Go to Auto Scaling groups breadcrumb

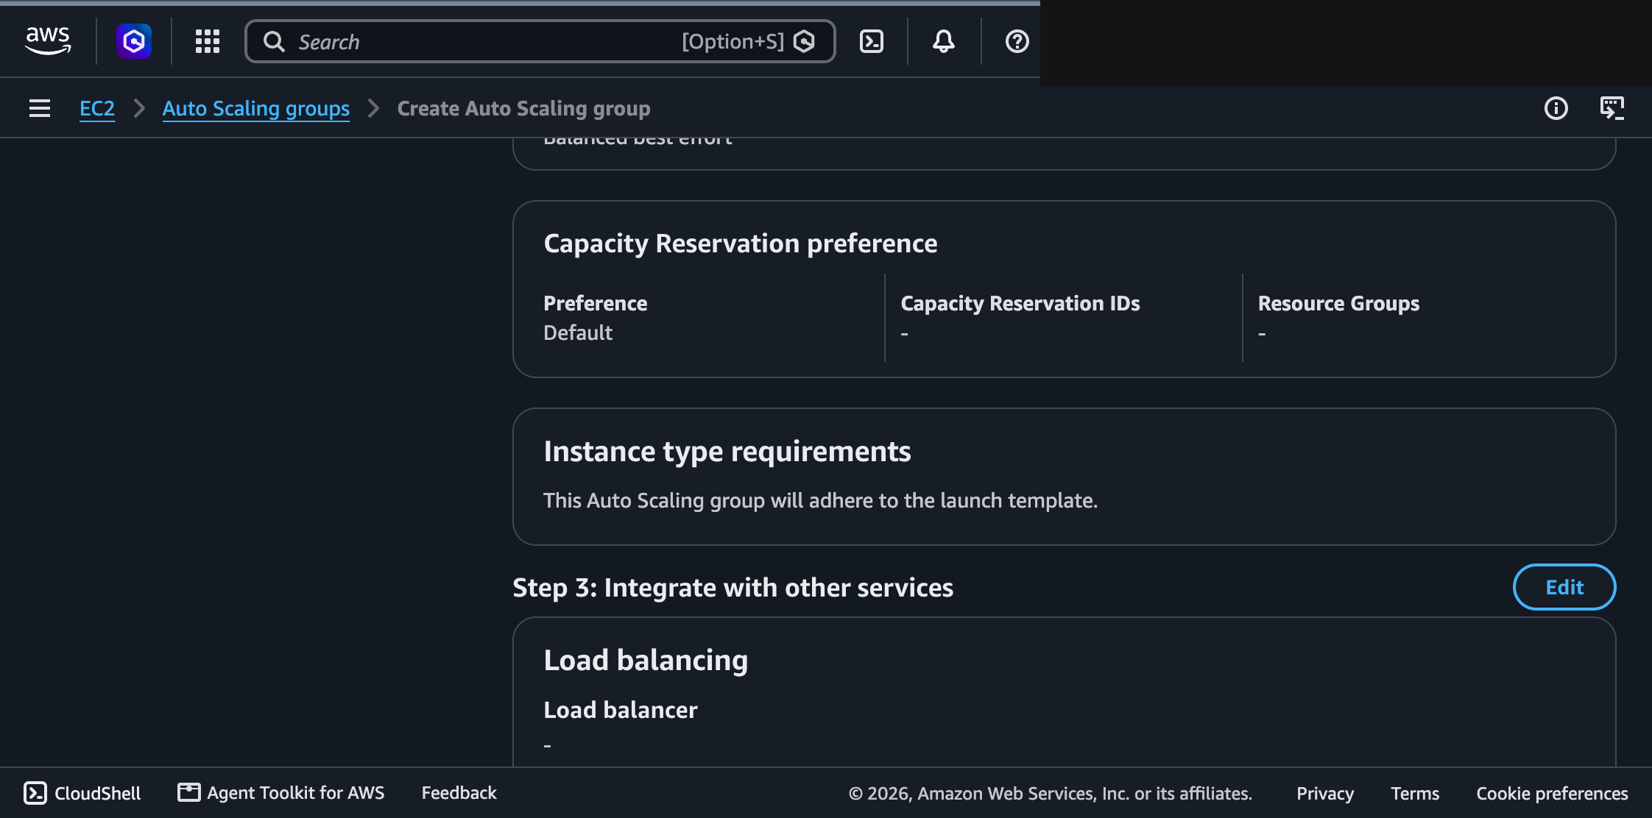256,108
